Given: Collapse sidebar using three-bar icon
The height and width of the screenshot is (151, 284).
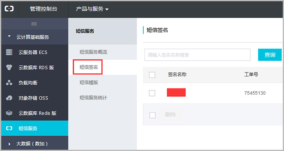Looking at the screenshot, I should (x=34, y=24).
